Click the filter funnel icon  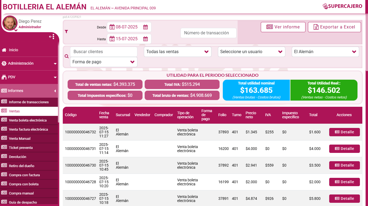coord(67,31)
